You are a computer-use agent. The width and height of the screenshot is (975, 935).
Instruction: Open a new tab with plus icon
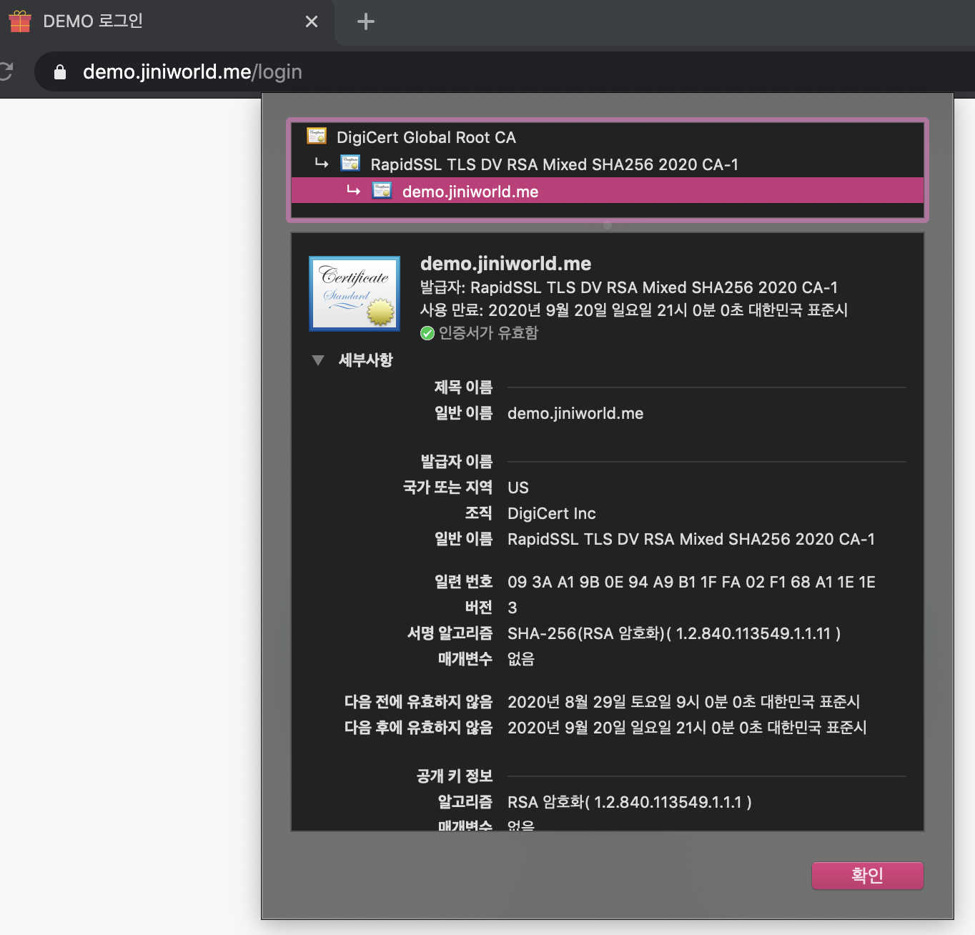pyautogui.click(x=365, y=21)
